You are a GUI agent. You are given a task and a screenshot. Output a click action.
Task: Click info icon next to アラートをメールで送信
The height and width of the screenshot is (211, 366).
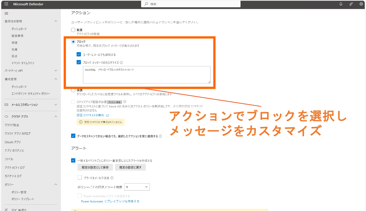(x=112, y=178)
